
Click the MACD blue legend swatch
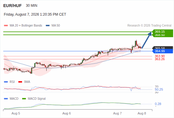click(x=6, y=99)
